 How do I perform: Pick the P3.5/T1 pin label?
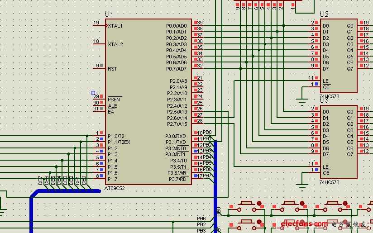tap(178, 167)
